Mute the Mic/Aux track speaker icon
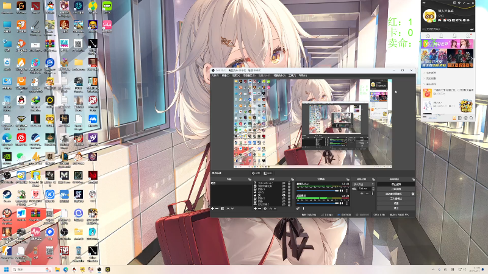This screenshot has height=274, width=488. point(341,191)
